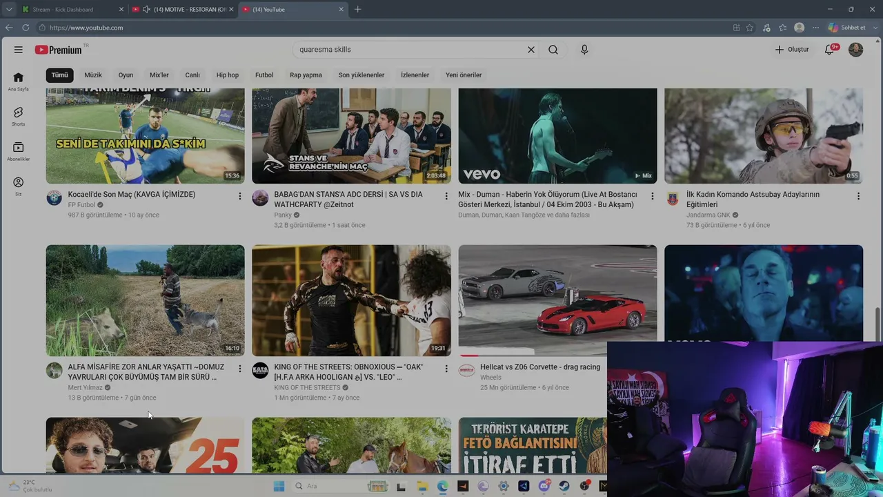The image size is (883, 497).
Task: Open video title Kocaeli'de Son Maç (KAVGA İÇİMİZDE)
Action: tap(132, 195)
